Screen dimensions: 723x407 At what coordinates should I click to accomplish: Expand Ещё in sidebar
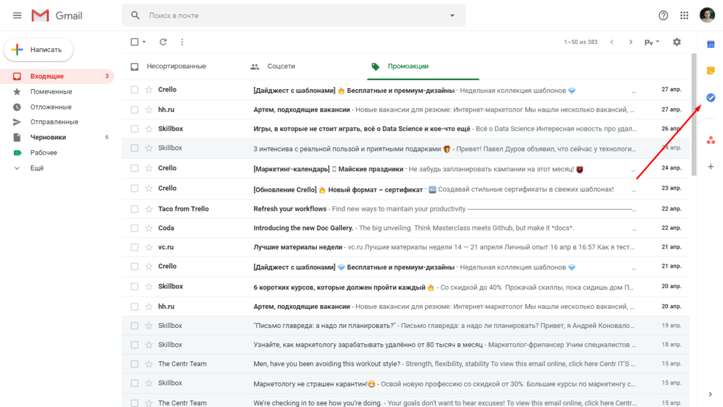pos(57,168)
